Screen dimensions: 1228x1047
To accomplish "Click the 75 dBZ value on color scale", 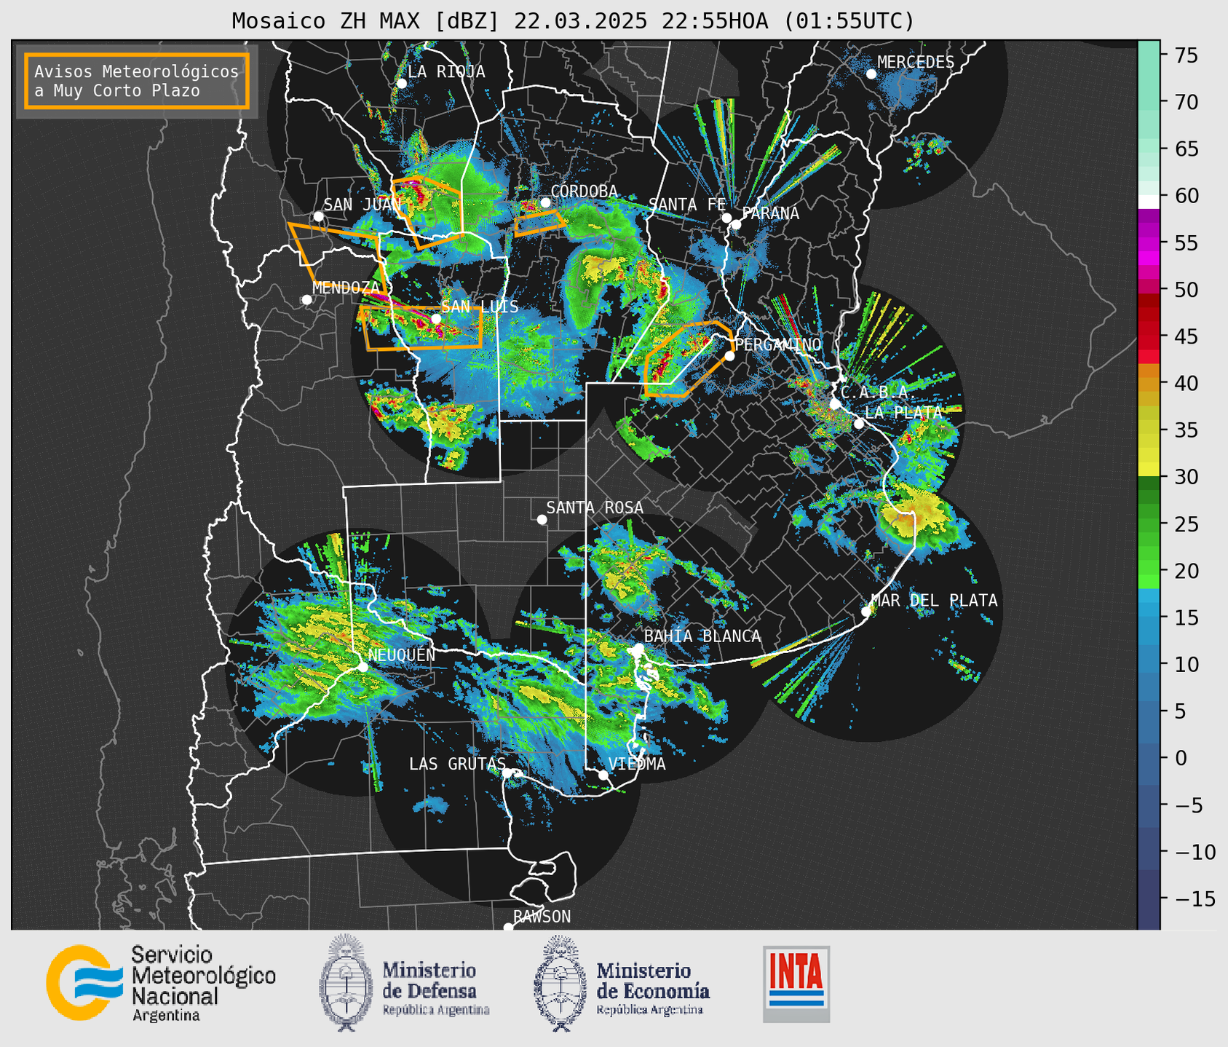I will pyautogui.click(x=1187, y=55).
